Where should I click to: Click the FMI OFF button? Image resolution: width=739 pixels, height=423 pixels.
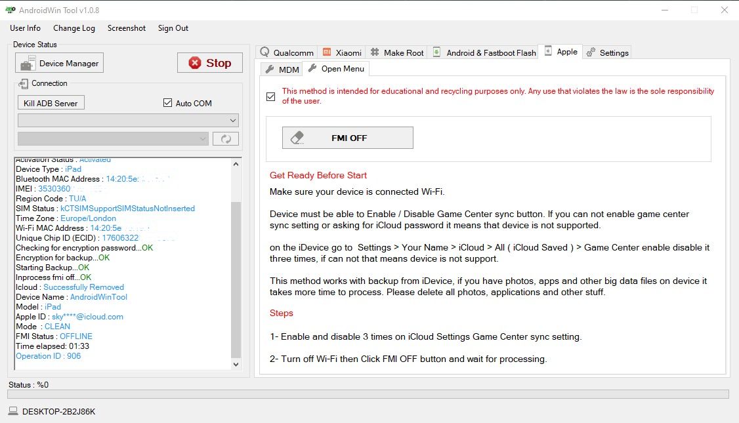pyautogui.click(x=348, y=138)
